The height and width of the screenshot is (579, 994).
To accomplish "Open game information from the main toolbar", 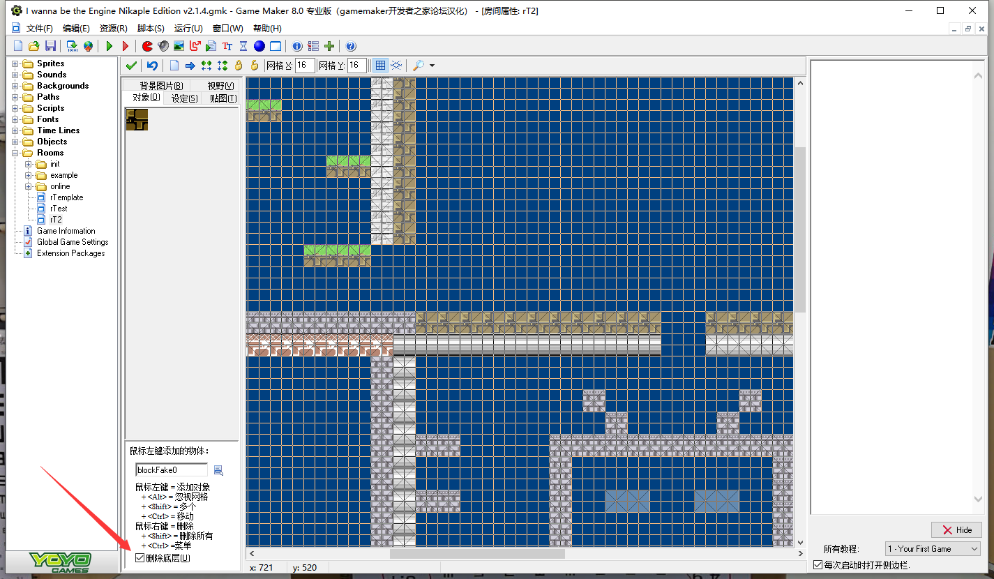I will (x=297, y=46).
